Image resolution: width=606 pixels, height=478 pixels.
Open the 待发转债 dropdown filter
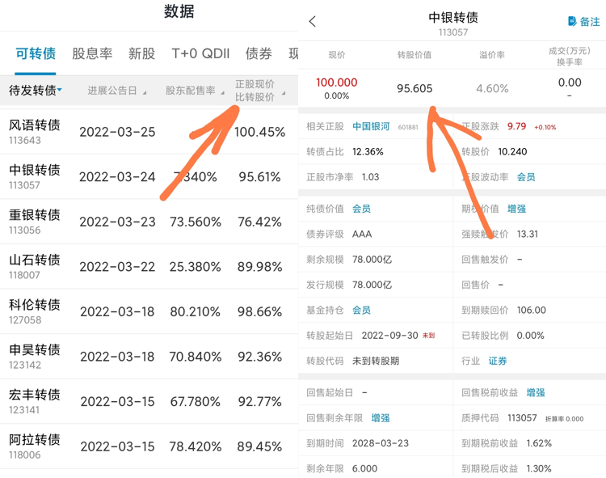pyautogui.click(x=36, y=91)
